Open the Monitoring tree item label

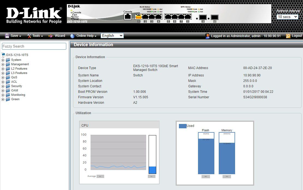pos(18,95)
